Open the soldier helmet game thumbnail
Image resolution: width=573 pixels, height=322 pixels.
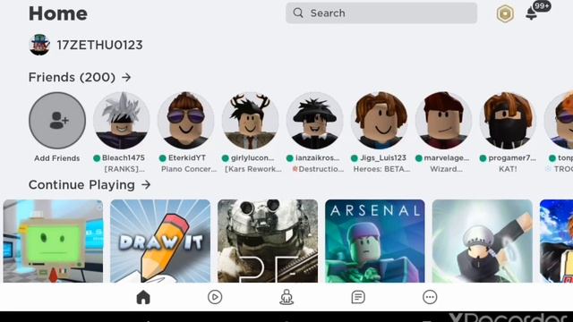point(268,241)
